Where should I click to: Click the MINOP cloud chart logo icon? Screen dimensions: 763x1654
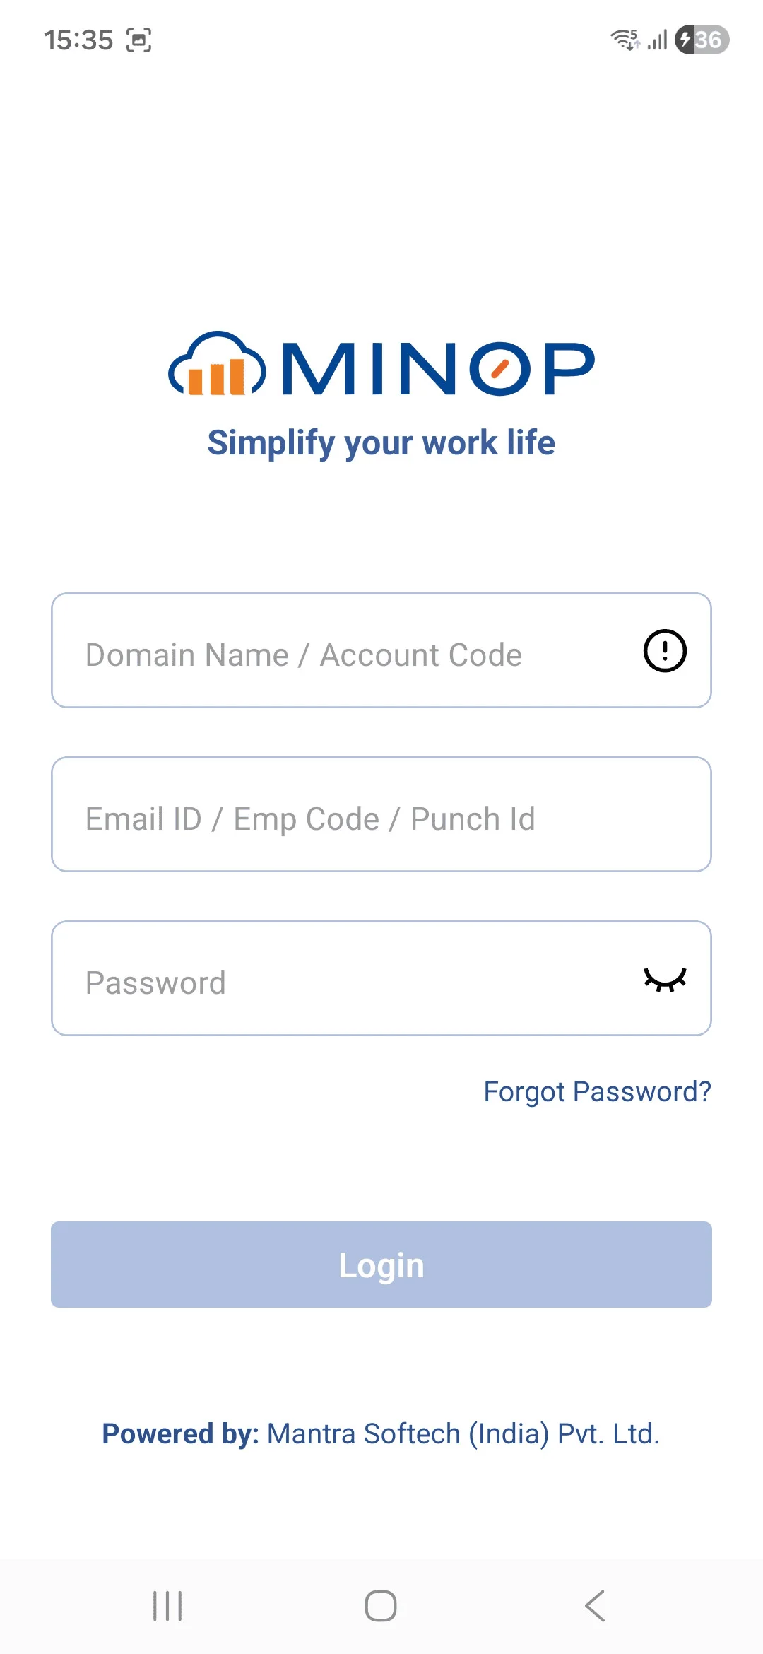217,365
